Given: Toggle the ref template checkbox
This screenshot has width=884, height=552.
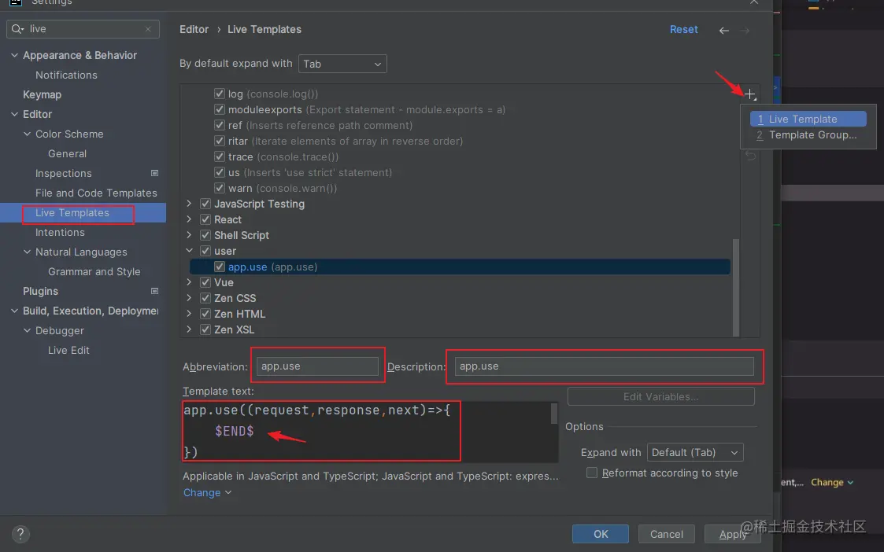Looking at the screenshot, I should click(x=220, y=125).
